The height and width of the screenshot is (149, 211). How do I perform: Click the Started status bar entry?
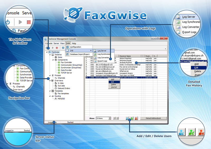[70, 122]
